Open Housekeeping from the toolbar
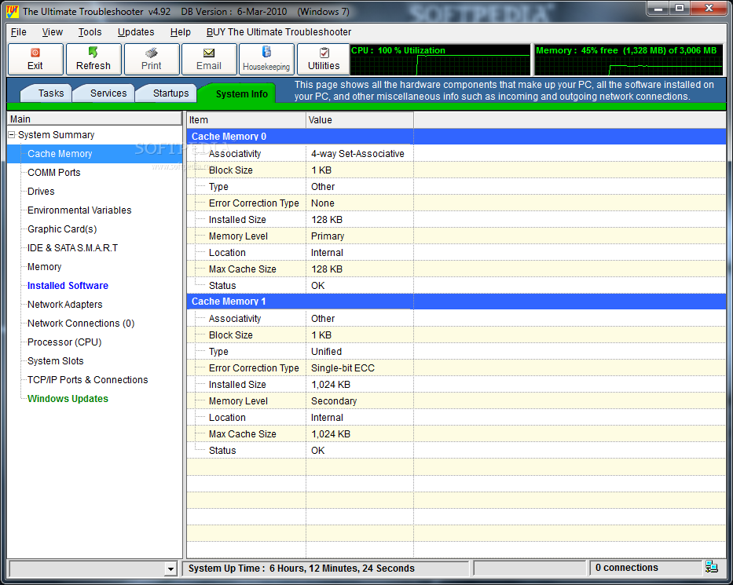The height and width of the screenshot is (585, 733). 266,60
